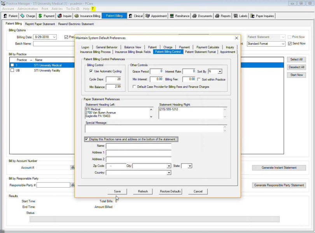Disable Use Automatic Cycling checkbox
Image resolution: width=315 pixels, height=233 pixels.
point(91,71)
